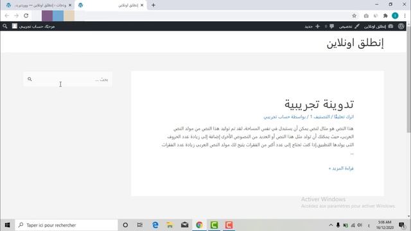Click the قراءة المزيد read more link
The width and height of the screenshot is (411, 231).
(x=341, y=168)
